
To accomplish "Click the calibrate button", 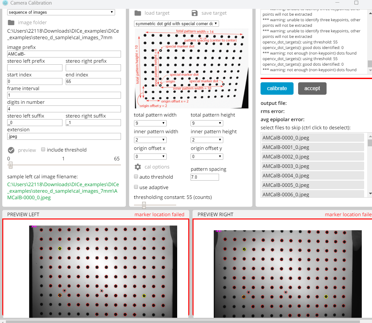I will click(x=277, y=88).
